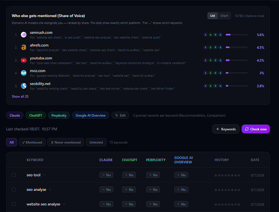279x212 pixels.
Task: Click the Perplexity No badge for seo analyse
Action: tap(153, 190)
